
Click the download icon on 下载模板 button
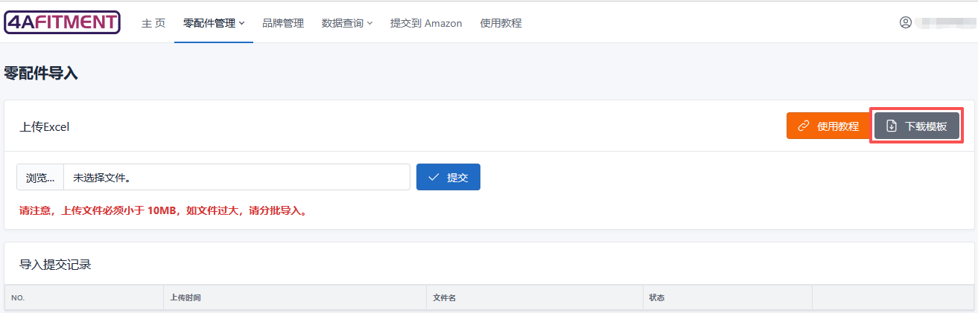pyautogui.click(x=891, y=126)
